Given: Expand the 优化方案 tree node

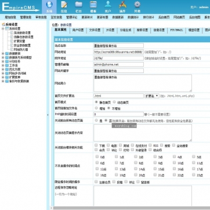Looking at the screenshot, I should [3, 69].
